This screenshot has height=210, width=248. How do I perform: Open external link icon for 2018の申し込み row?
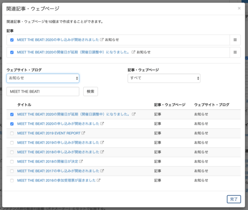pyautogui.click(x=102, y=152)
